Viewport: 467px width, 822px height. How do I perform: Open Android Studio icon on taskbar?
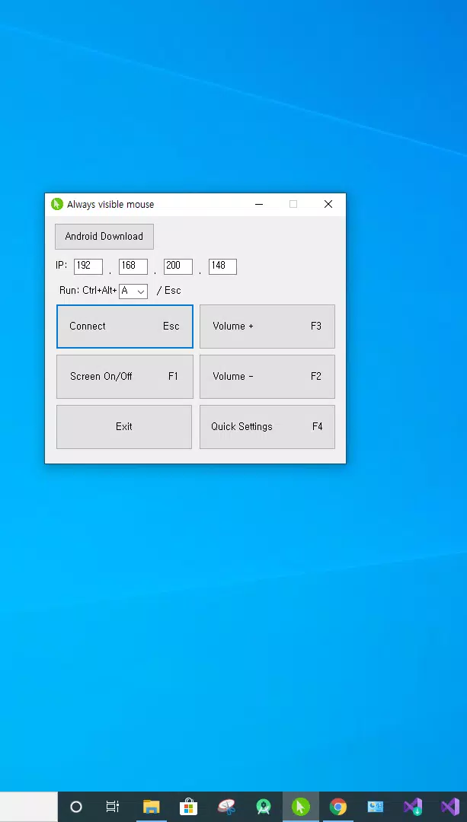click(264, 807)
